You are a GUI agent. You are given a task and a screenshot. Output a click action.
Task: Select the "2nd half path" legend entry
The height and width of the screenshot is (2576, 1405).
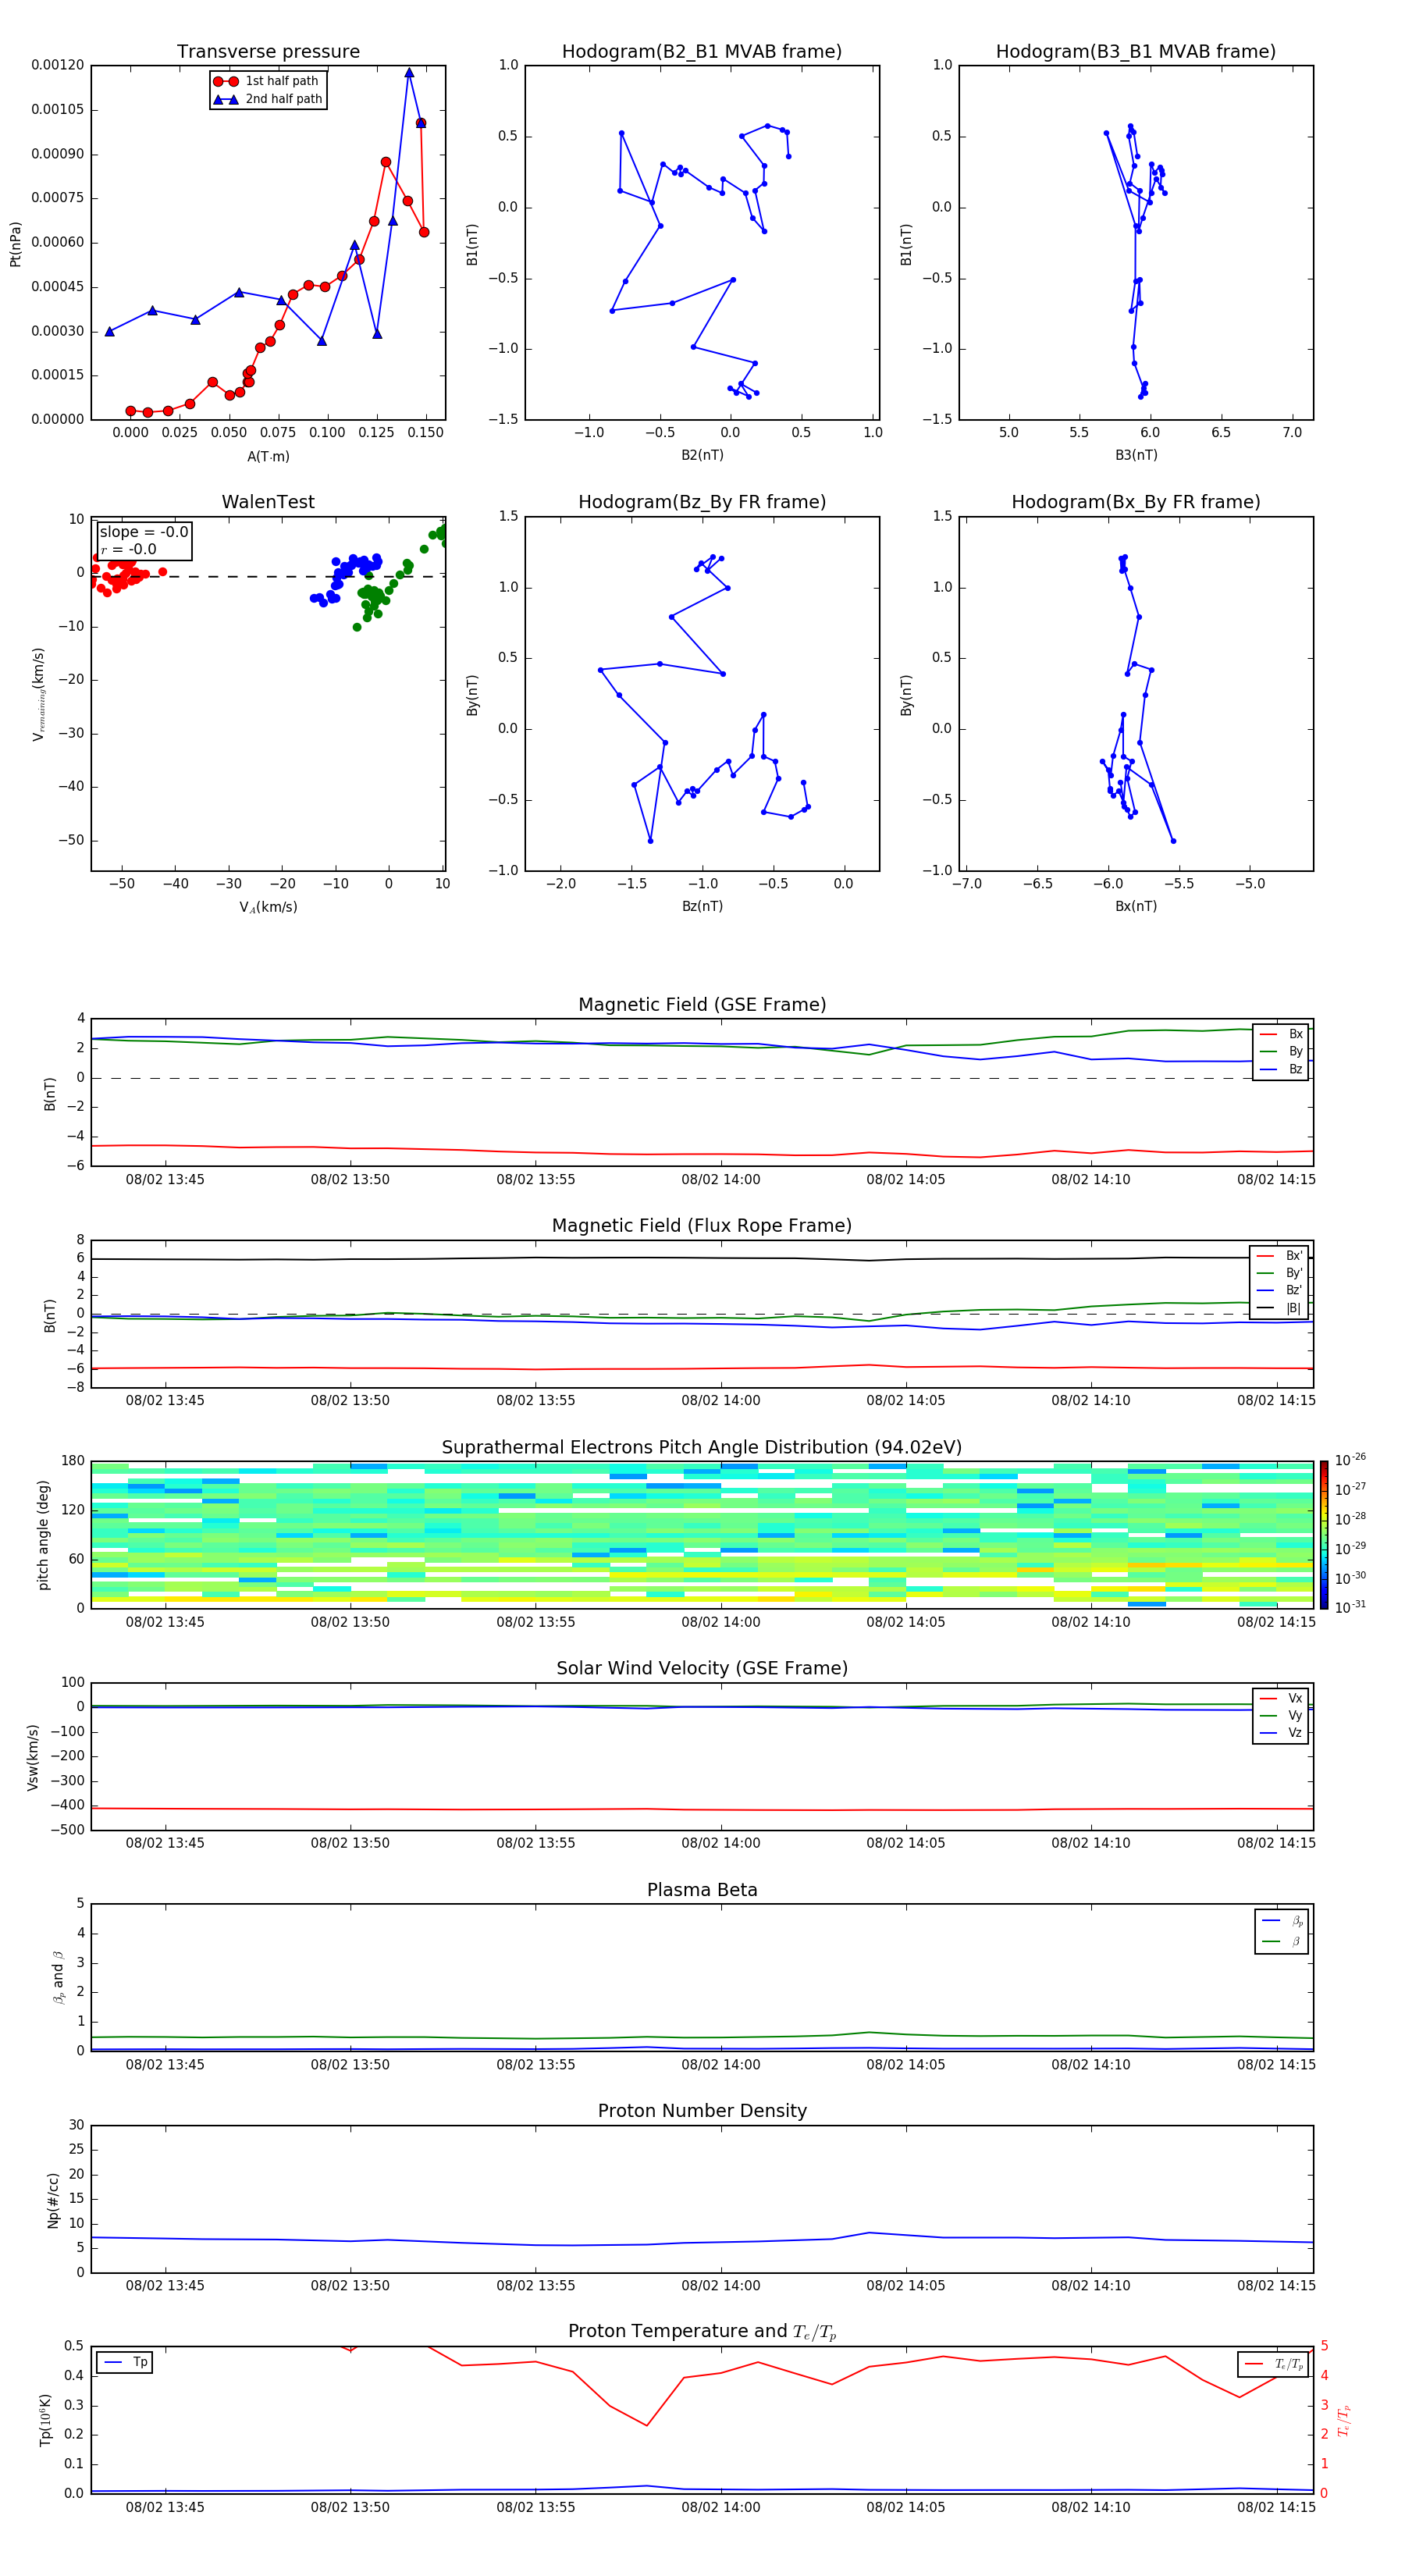(268, 99)
